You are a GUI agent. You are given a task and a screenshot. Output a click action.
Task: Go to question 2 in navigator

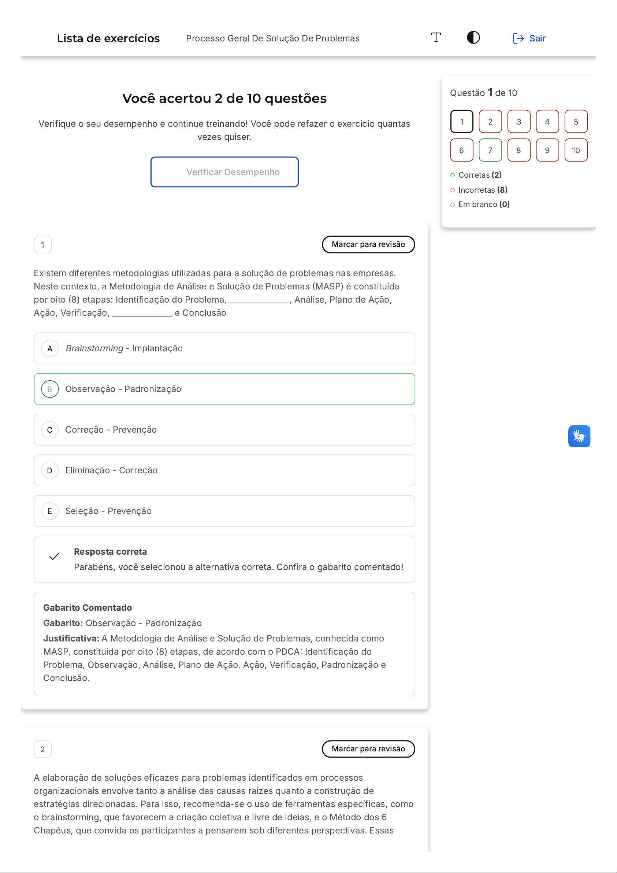490,122
